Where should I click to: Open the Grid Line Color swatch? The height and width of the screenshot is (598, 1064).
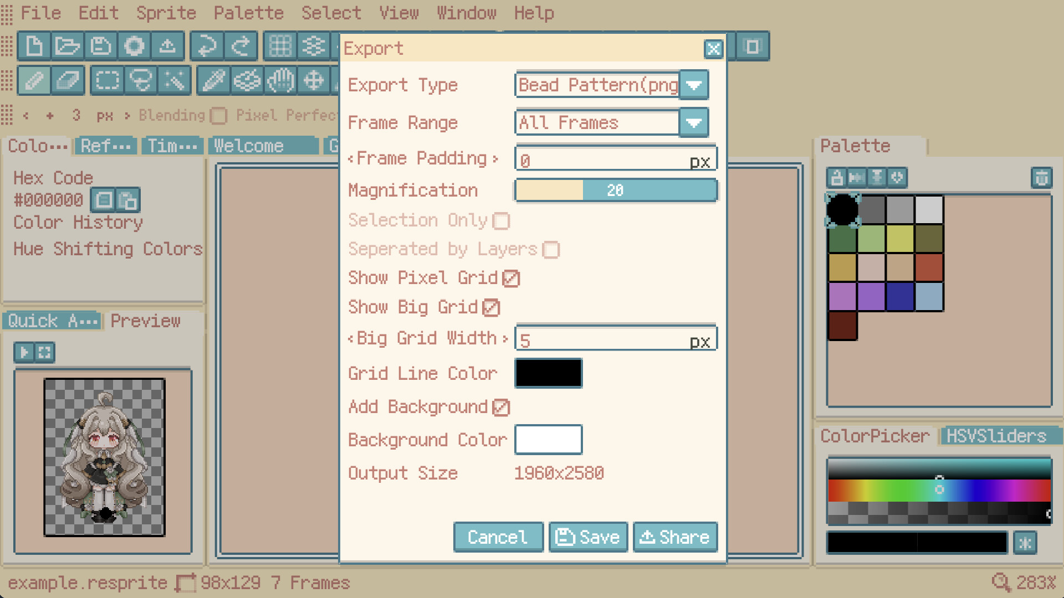548,373
